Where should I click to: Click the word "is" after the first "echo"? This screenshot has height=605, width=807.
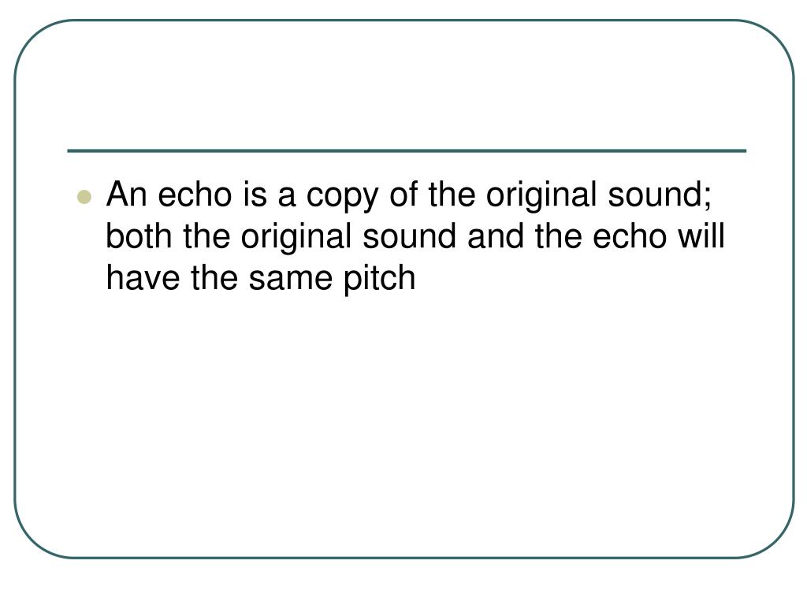pyautogui.click(x=255, y=195)
